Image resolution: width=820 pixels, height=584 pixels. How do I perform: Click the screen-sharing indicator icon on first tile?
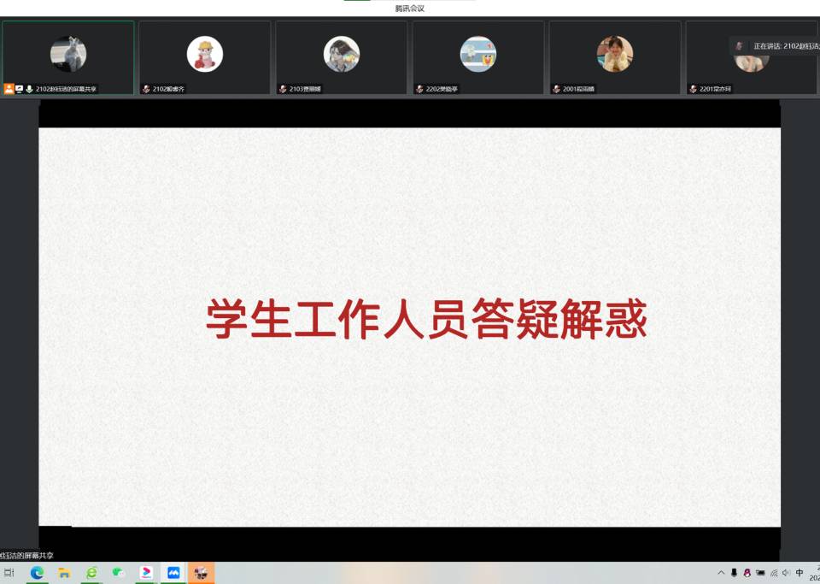[19, 88]
